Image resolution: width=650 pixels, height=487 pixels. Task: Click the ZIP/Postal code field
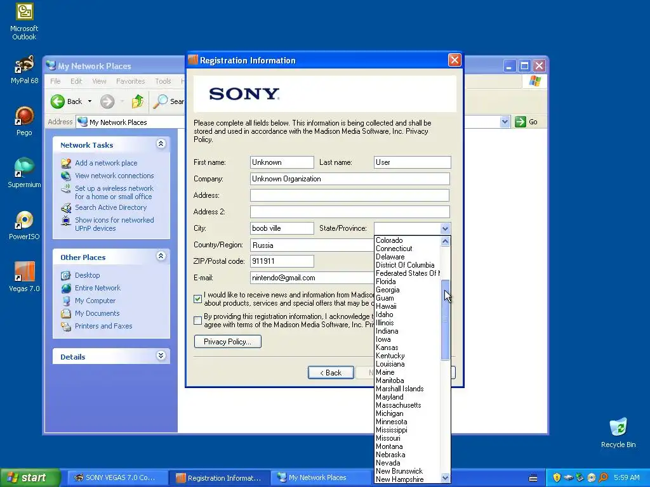282,261
